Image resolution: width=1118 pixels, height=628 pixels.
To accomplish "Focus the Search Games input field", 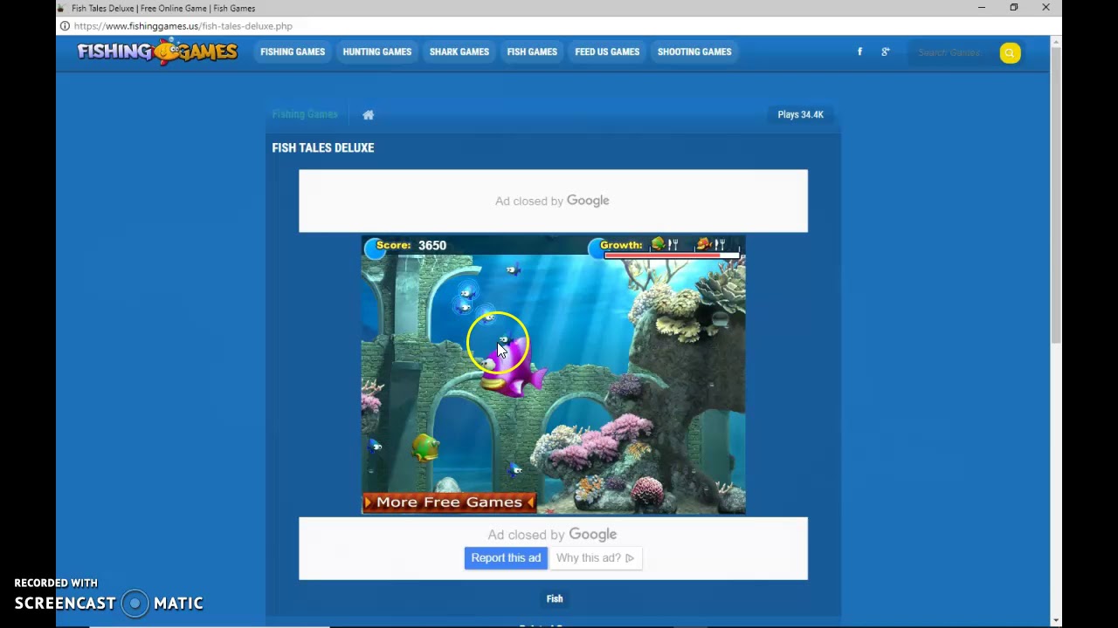I will point(952,52).
